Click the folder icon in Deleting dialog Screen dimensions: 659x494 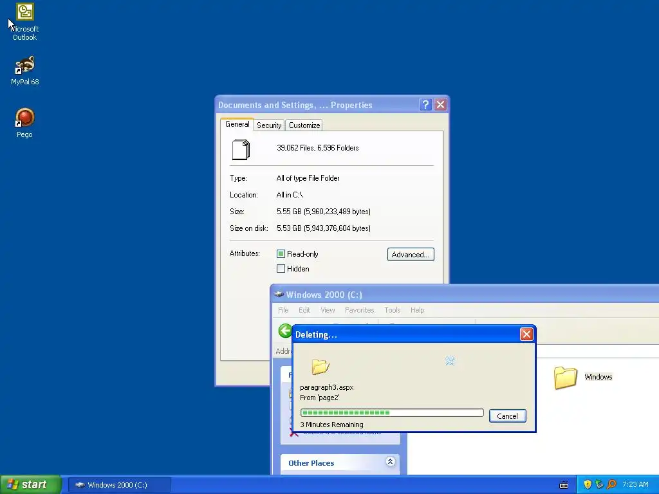320,366
